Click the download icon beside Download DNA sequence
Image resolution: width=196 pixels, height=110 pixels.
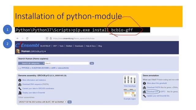(x=20, y=84)
